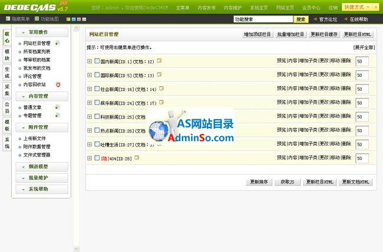The image size is (383, 252).
Task: Tick the checkbox for 科技新闻
Action: 97,116
